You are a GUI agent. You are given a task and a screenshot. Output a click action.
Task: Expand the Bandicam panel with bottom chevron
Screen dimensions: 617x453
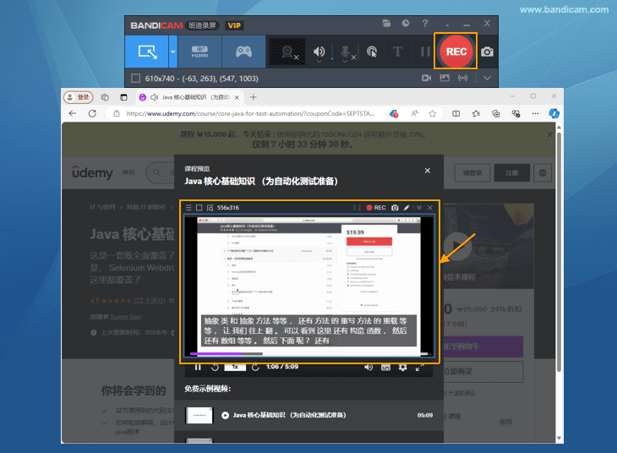487,78
